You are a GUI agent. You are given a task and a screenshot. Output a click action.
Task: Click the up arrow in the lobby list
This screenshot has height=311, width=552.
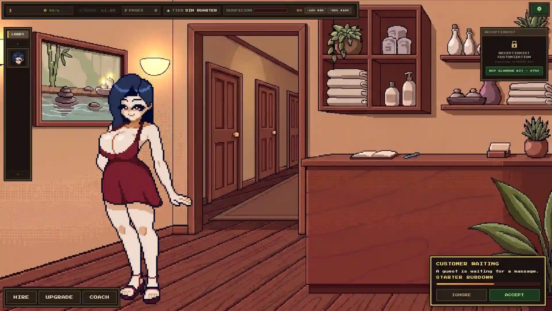[x=18, y=44]
